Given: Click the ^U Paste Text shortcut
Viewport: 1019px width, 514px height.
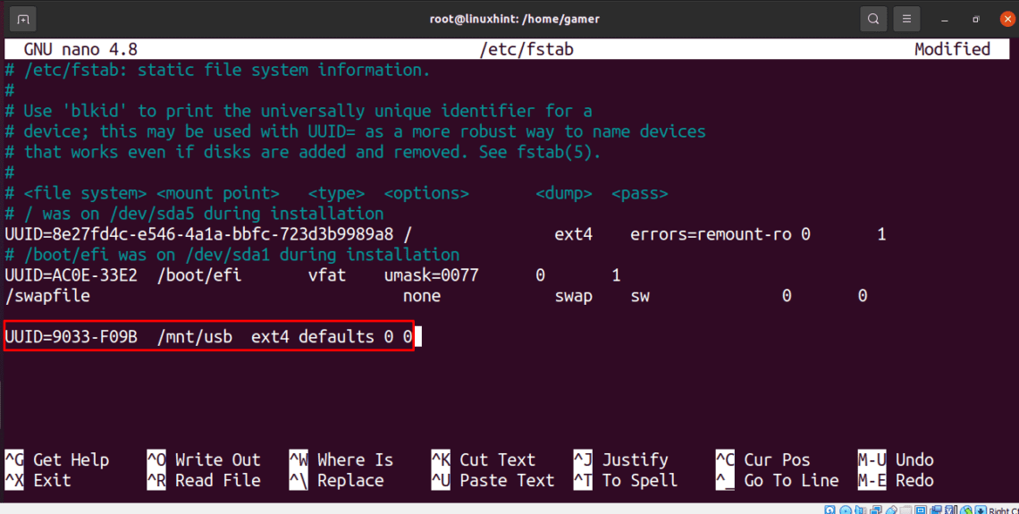Looking at the screenshot, I should 493,480.
